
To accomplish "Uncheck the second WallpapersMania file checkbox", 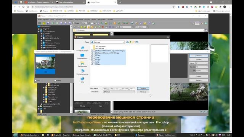I will click(92, 53).
